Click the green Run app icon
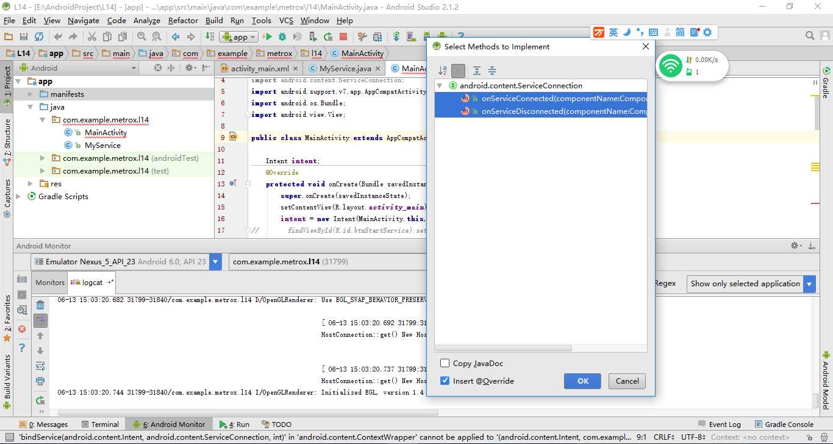The width and height of the screenshot is (833, 444). tap(267, 37)
